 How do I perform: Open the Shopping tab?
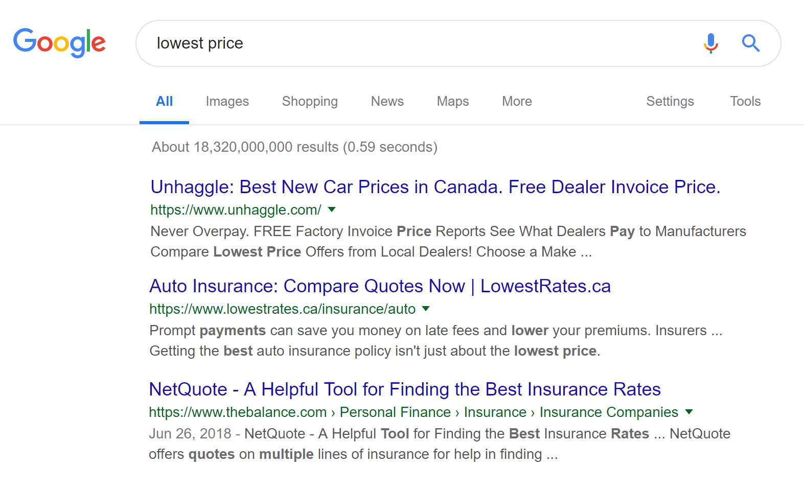(310, 101)
